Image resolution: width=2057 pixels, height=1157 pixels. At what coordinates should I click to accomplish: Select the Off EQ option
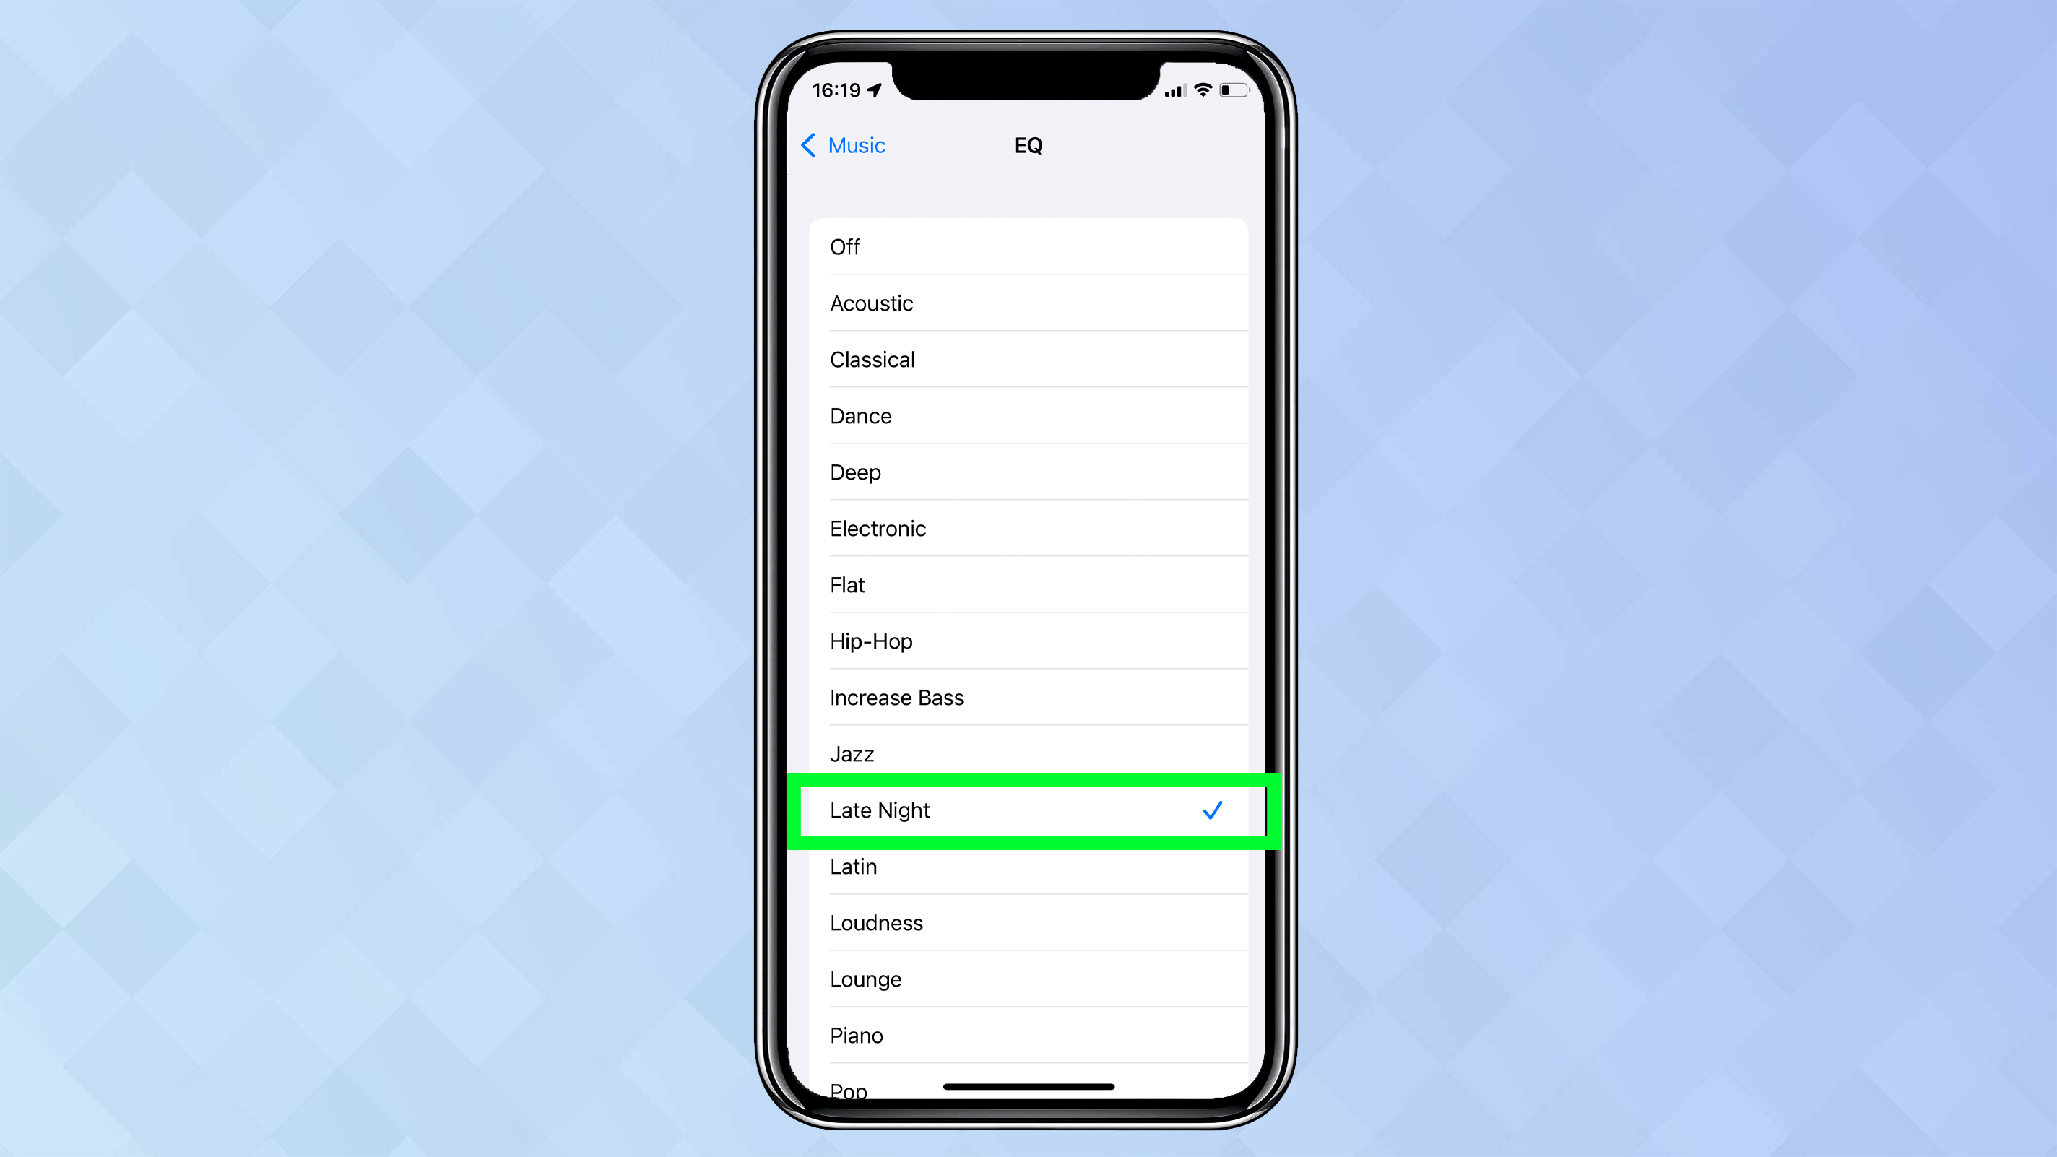pyautogui.click(x=1027, y=247)
